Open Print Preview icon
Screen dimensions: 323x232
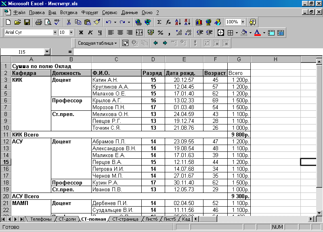[x=48, y=22]
